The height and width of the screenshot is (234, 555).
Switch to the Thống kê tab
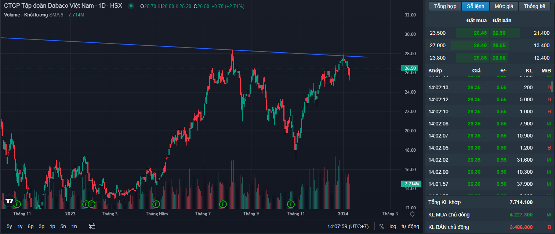click(534, 6)
